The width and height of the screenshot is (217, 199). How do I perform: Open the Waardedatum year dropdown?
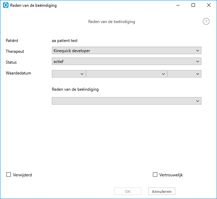coord(184,74)
